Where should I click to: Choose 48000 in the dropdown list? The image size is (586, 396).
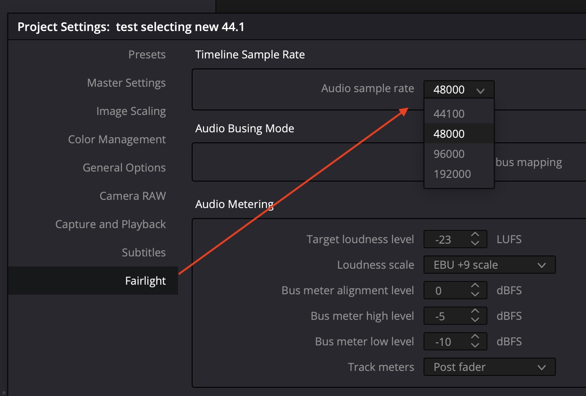[459, 134]
